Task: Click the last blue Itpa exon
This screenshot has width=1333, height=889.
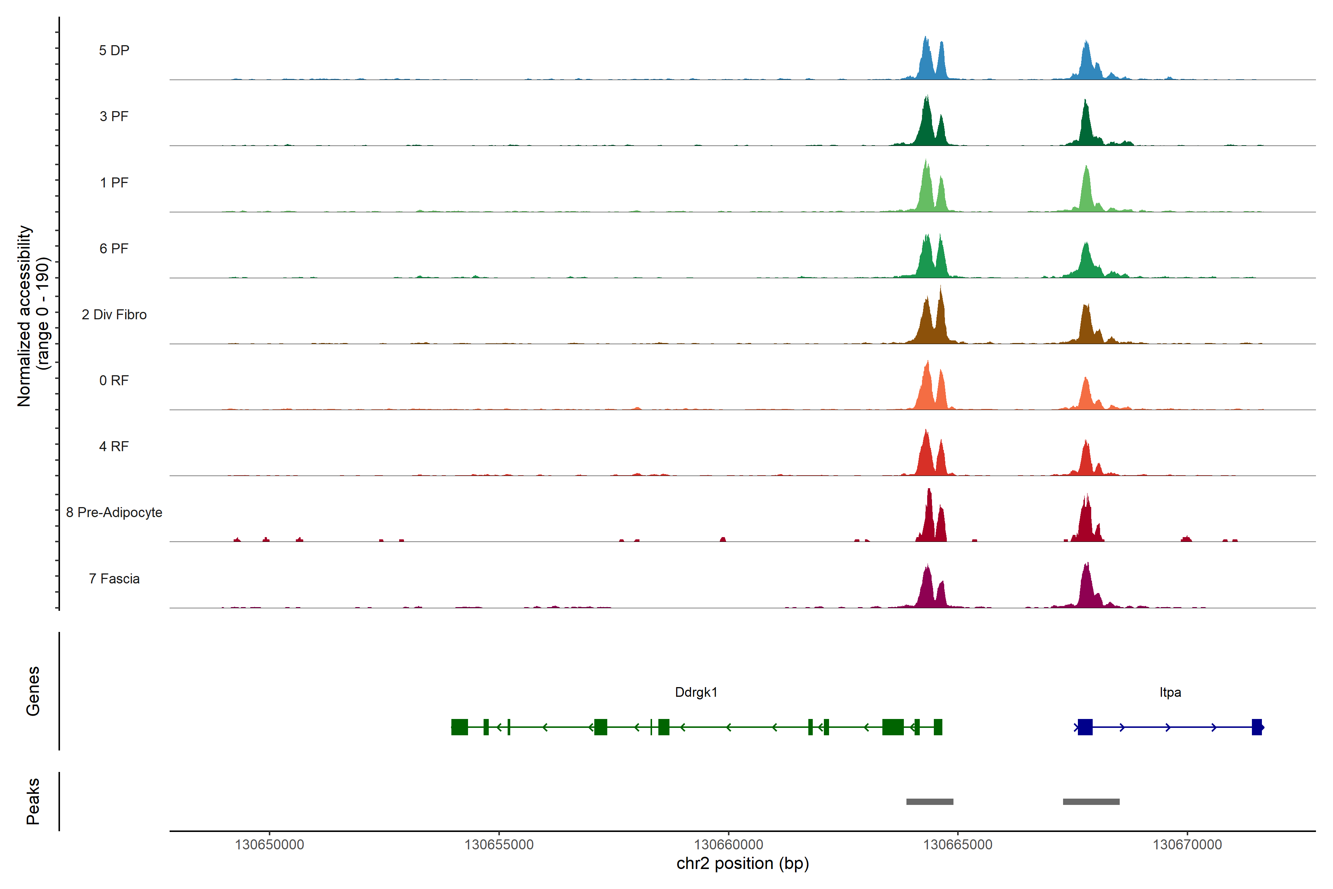Action: point(1256,727)
